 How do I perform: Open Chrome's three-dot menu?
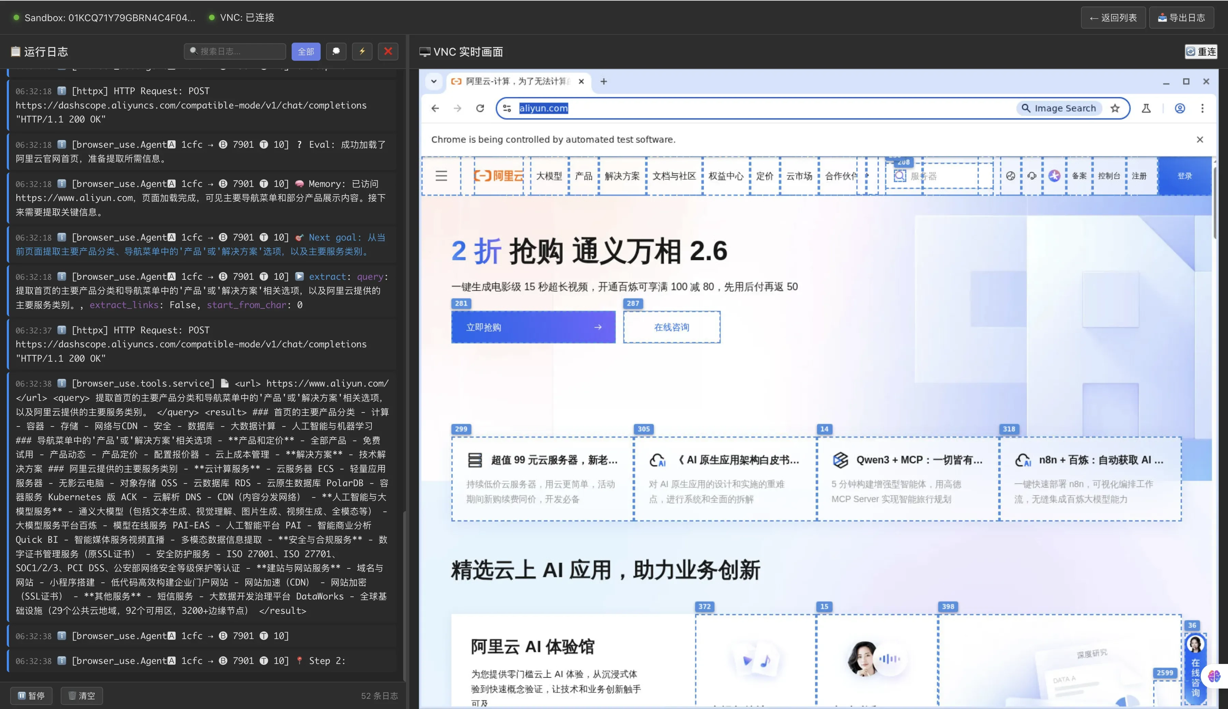coord(1202,108)
